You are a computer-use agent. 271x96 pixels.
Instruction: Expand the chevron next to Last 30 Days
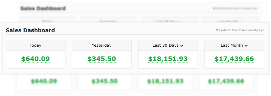pyautogui.click(x=182, y=46)
